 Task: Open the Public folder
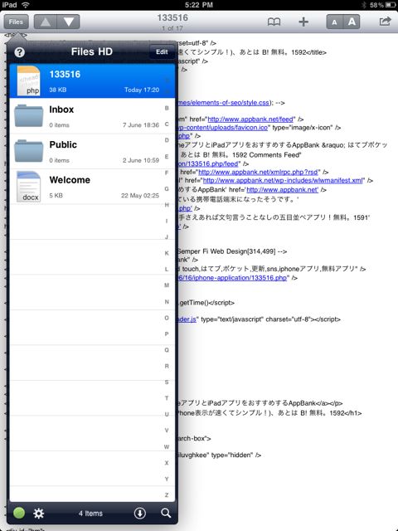[92, 151]
